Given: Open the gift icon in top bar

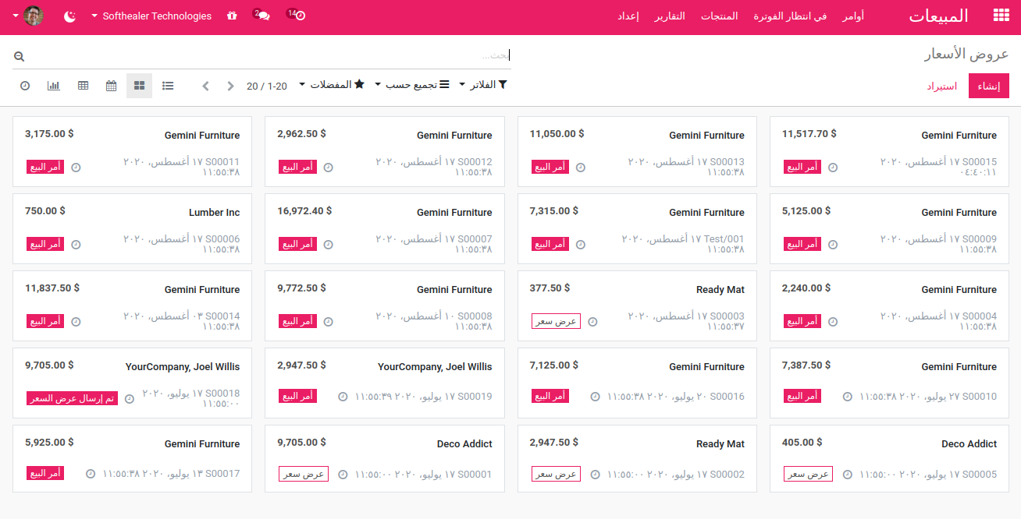Looking at the screenshot, I should click(x=232, y=16).
